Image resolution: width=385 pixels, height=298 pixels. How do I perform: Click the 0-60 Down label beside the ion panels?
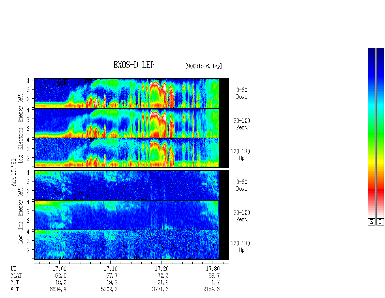click(x=242, y=185)
